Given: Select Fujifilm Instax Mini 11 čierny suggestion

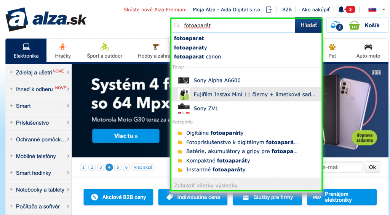Looking at the screenshot, I should pos(246,94).
